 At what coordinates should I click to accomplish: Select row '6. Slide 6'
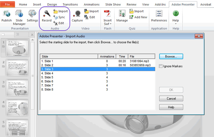tap(98, 81)
